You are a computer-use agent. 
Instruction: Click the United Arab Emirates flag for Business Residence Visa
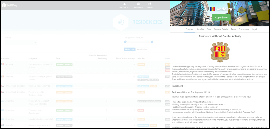pyautogui.click(x=3, y=86)
